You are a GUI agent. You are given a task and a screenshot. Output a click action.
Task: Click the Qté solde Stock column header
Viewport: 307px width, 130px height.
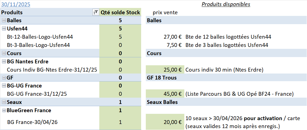pyautogui.click(x=120, y=12)
